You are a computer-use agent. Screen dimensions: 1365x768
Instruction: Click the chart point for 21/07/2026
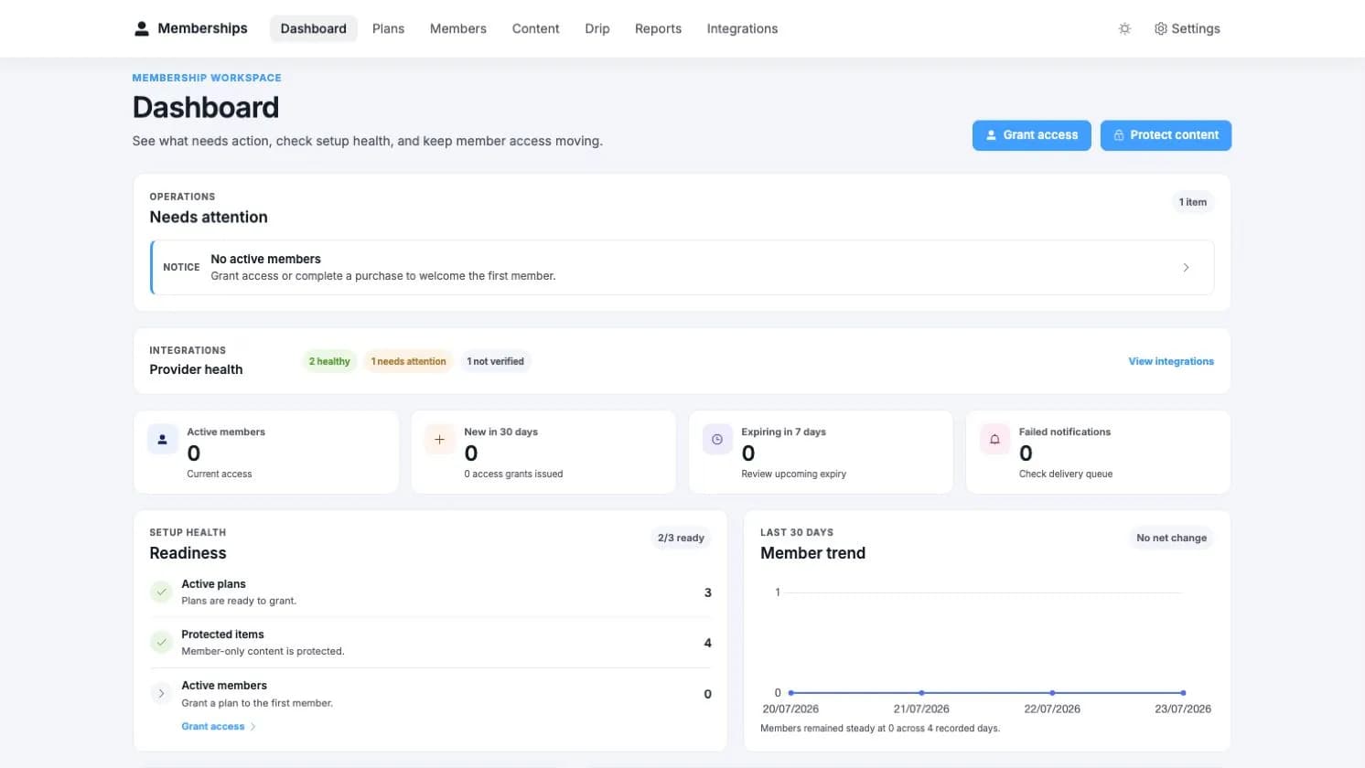tap(921, 693)
